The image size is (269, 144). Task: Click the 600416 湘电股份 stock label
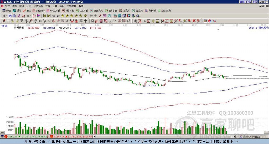pyautogui.click(x=258, y=28)
